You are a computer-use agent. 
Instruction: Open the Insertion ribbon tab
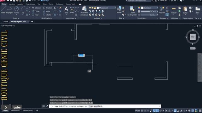(12, 4)
